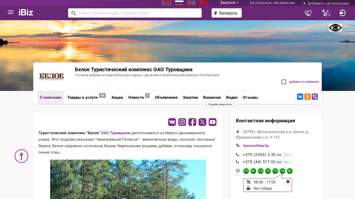Toggle accessibility eye view mode
The image size is (355, 199).
click(335, 28)
